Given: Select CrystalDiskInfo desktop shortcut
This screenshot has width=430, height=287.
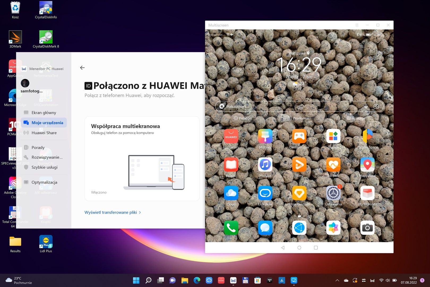Looking at the screenshot, I should tap(46, 10).
